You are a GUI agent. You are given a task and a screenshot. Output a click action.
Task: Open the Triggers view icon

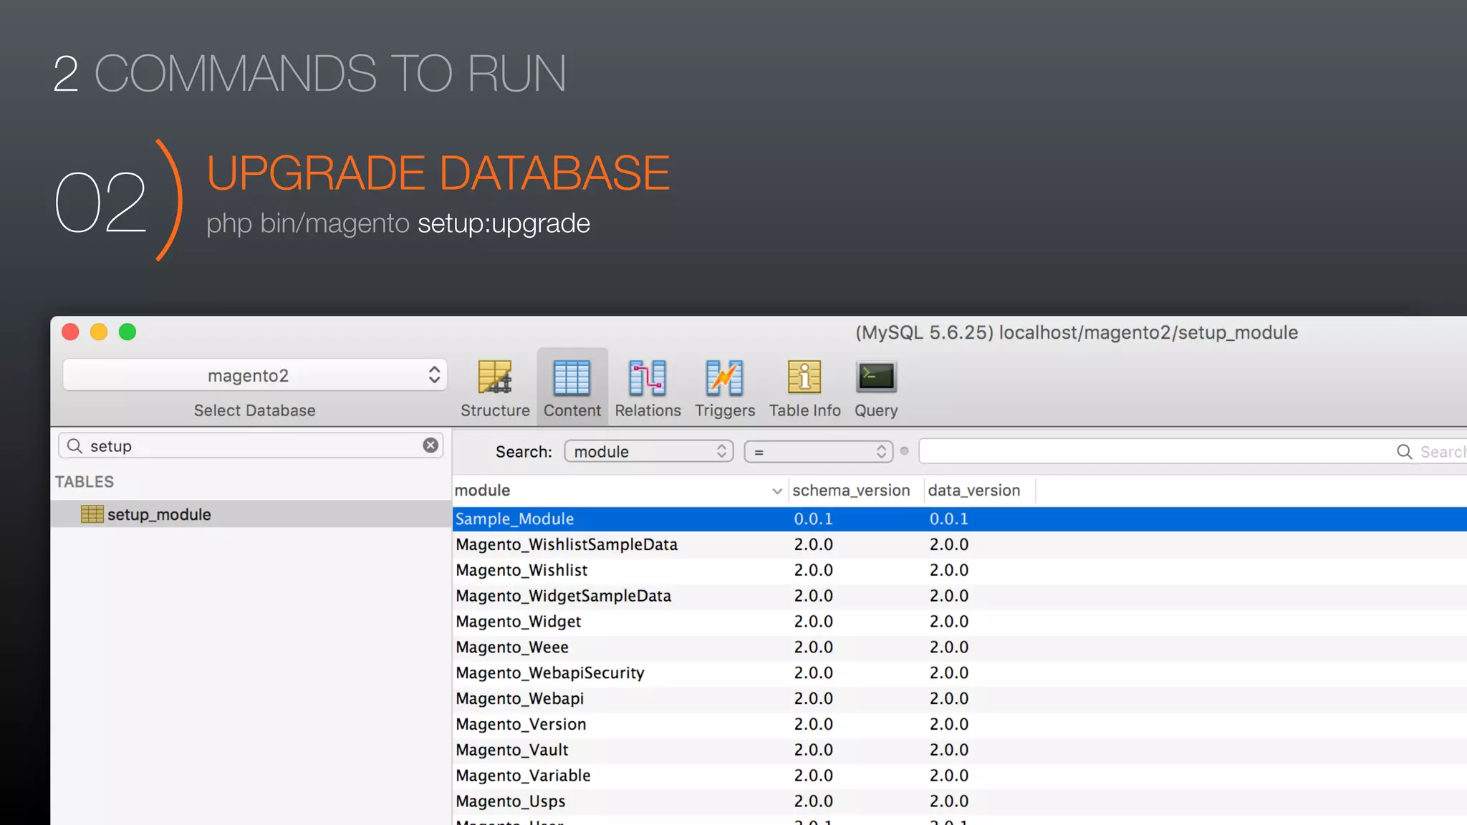[x=725, y=387]
